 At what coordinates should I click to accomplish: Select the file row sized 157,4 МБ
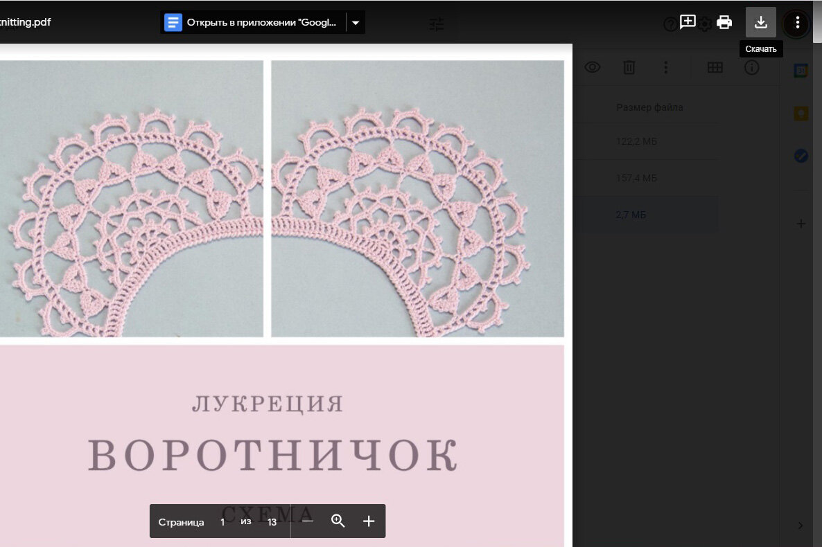click(646, 178)
